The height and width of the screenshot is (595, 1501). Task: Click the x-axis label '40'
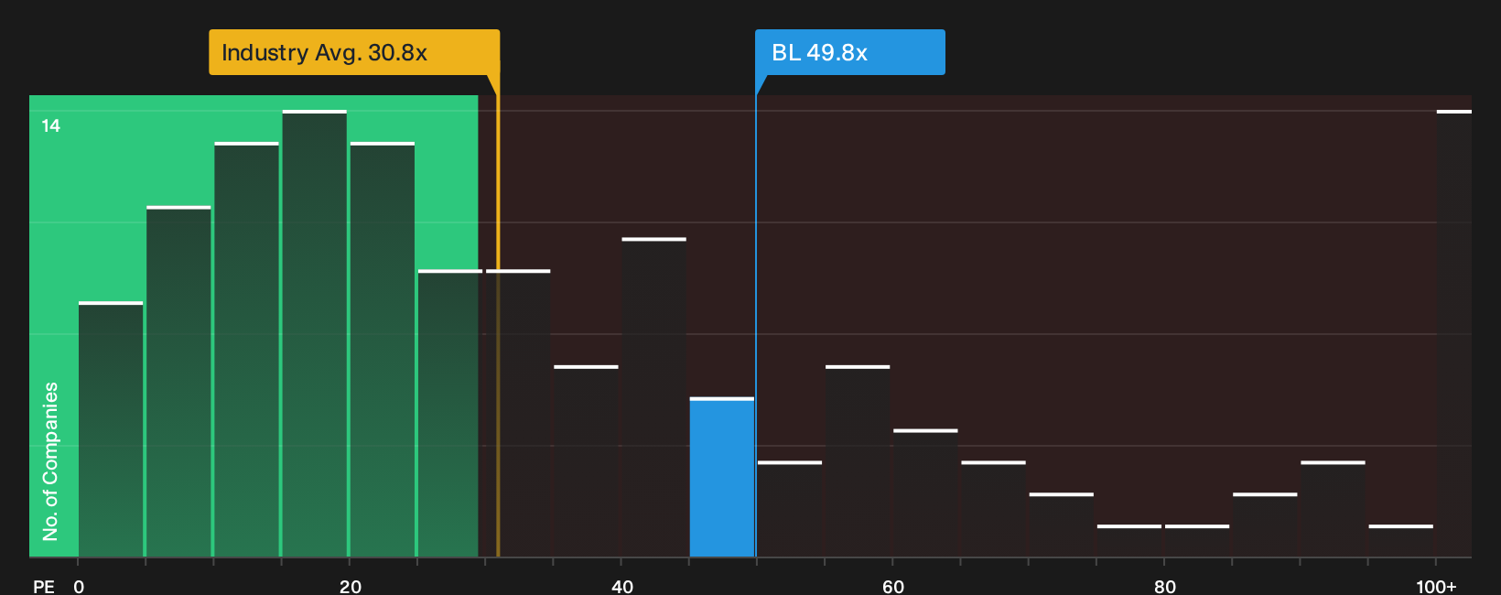[x=621, y=586]
